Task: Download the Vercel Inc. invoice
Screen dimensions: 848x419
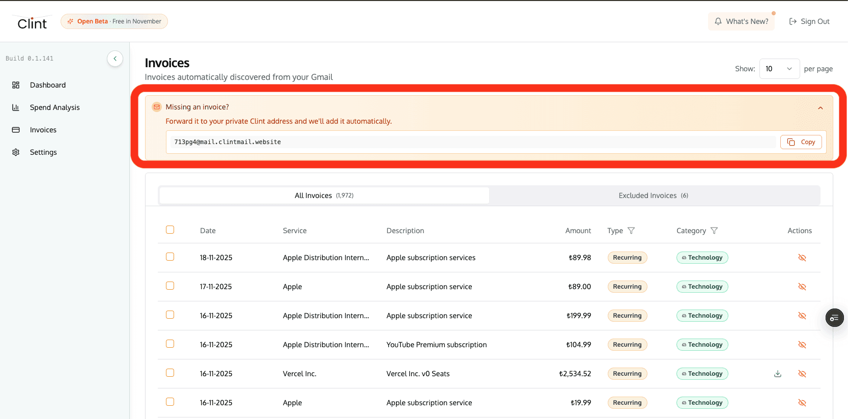Action: 778,374
